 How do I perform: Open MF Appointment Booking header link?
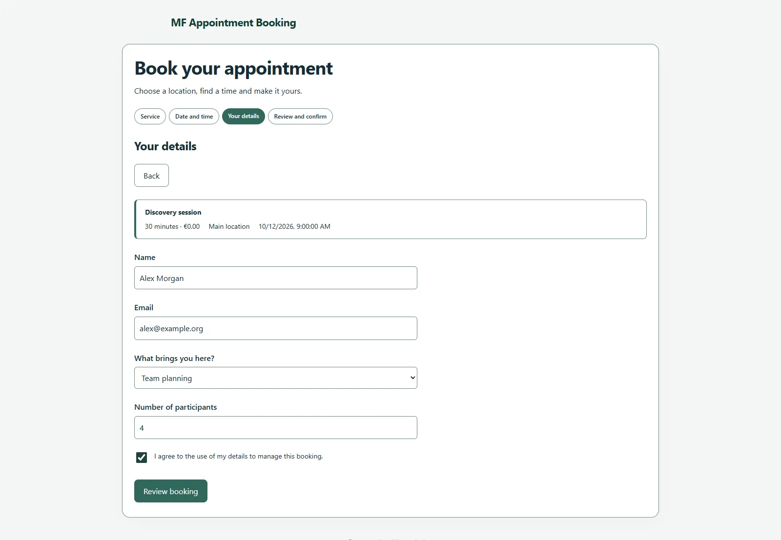click(x=233, y=22)
